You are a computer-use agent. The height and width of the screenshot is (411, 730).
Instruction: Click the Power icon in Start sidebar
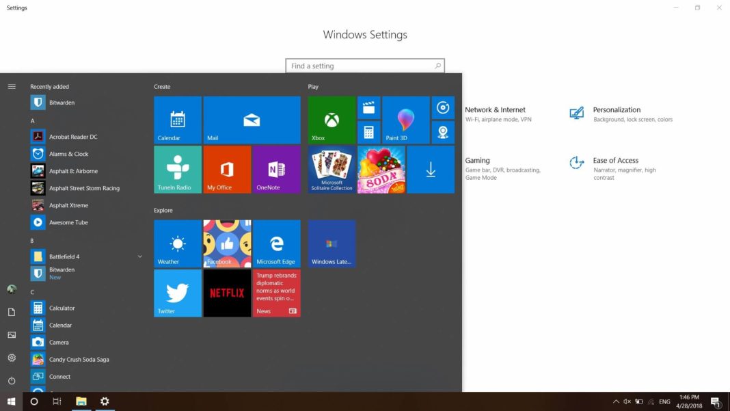coord(11,380)
